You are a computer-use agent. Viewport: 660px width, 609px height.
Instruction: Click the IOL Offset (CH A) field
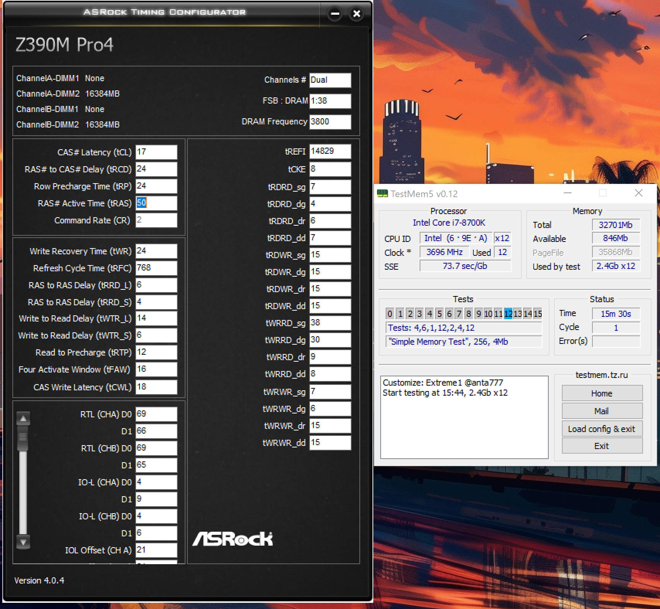coord(156,550)
